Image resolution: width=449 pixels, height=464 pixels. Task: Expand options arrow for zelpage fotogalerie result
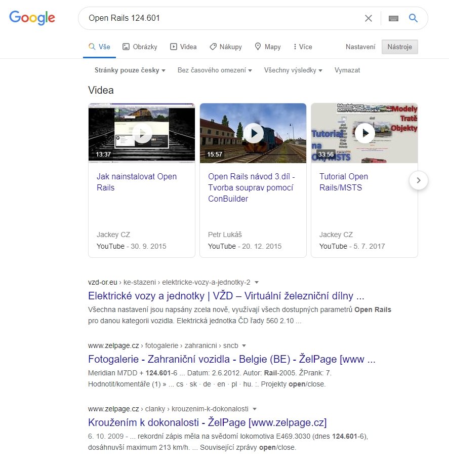pyautogui.click(x=244, y=345)
